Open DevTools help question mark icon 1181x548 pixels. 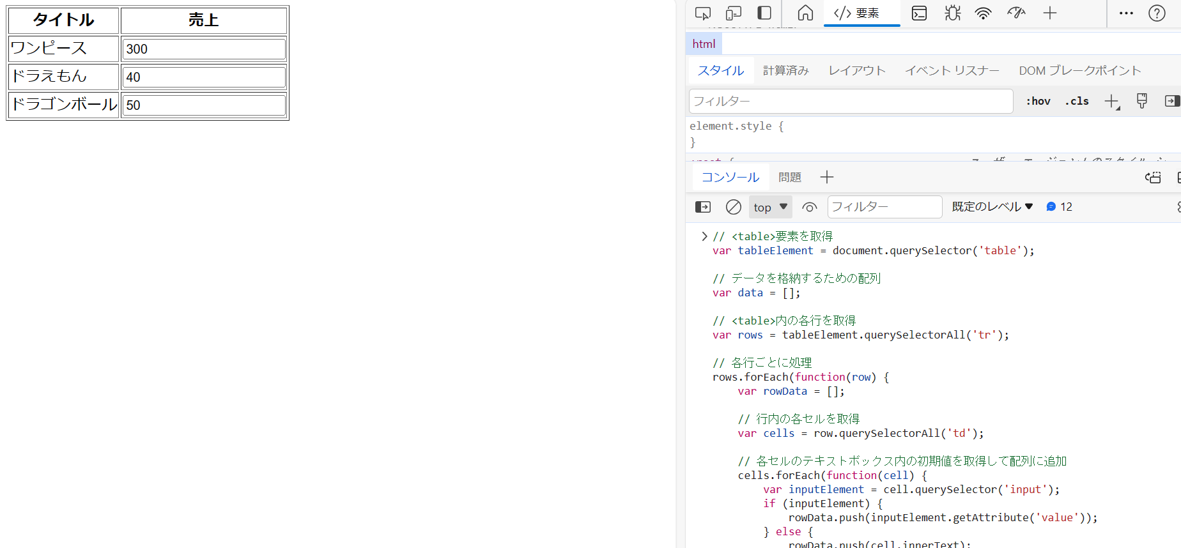pyautogui.click(x=1157, y=13)
